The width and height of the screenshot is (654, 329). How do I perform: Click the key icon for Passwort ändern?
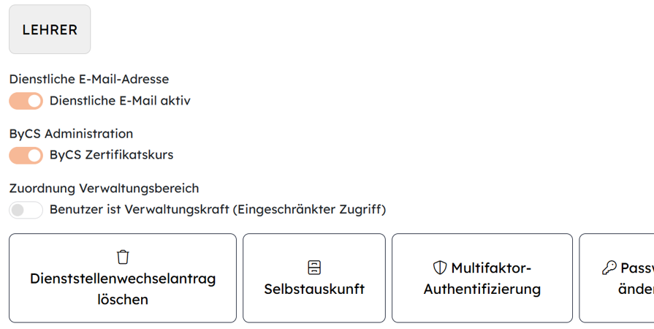(x=609, y=268)
